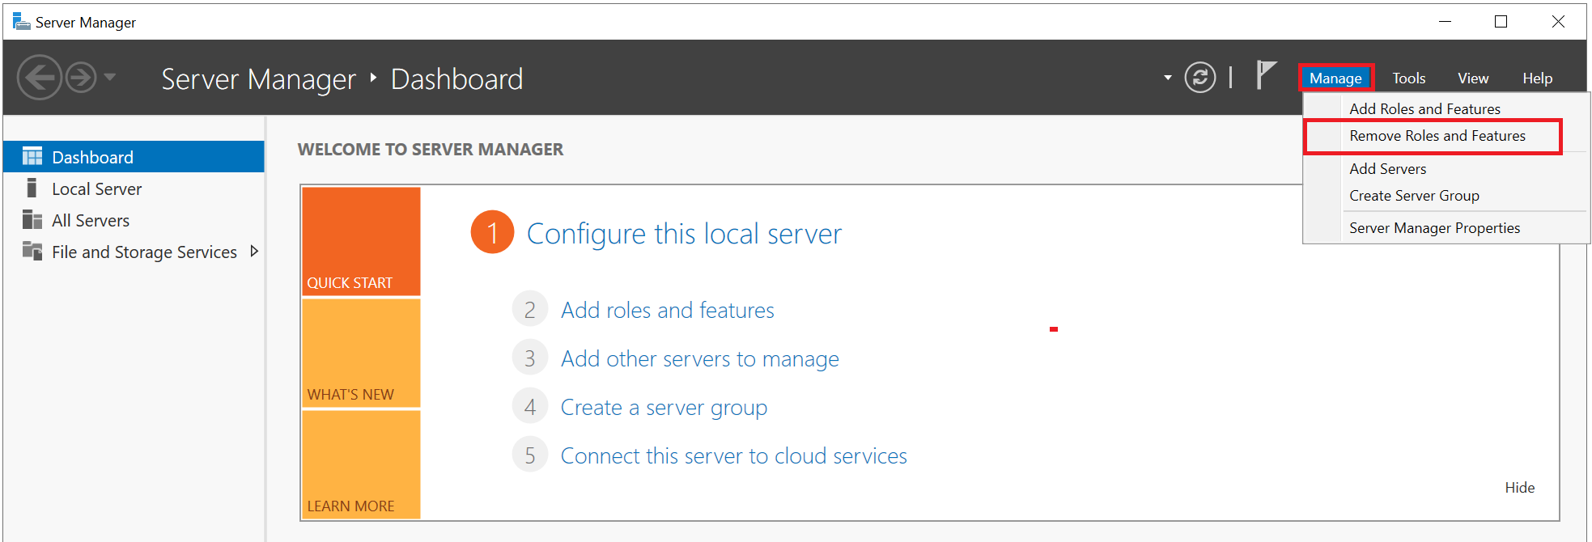Click step number 2 circle
The image size is (1592, 542).
pos(530,310)
